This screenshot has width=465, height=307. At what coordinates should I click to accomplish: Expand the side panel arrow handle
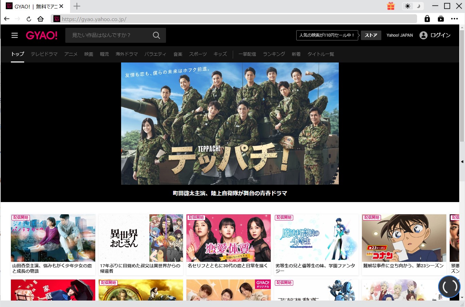[x=462, y=162]
